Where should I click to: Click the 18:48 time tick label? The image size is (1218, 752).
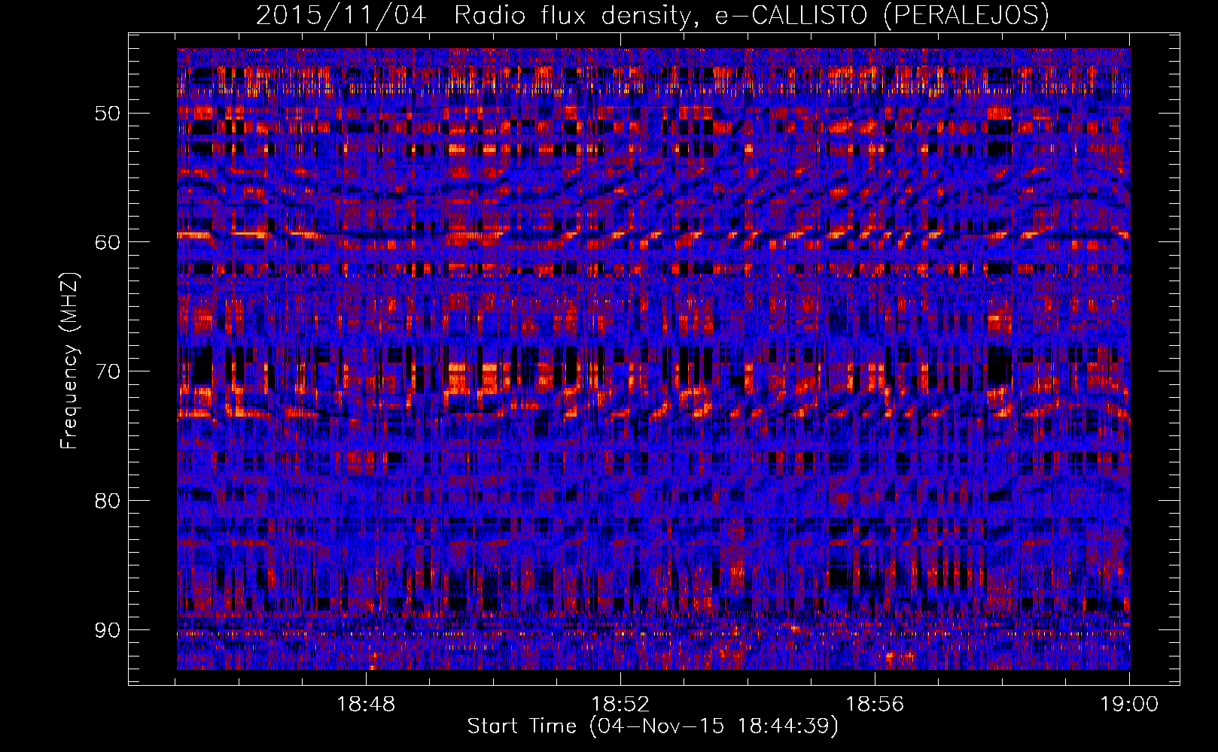point(367,705)
